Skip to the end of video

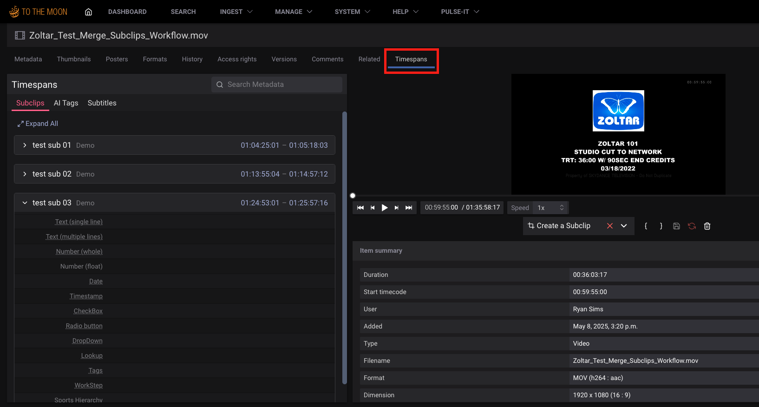click(x=409, y=208)
